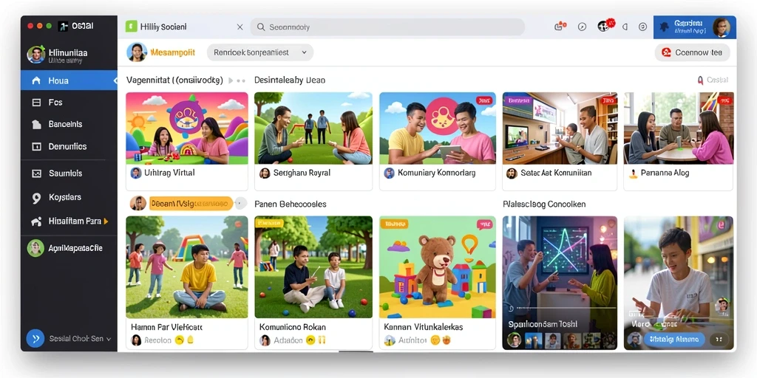Select the Denunfics sidebar menu item
The image size is (757, 378).
69,147
